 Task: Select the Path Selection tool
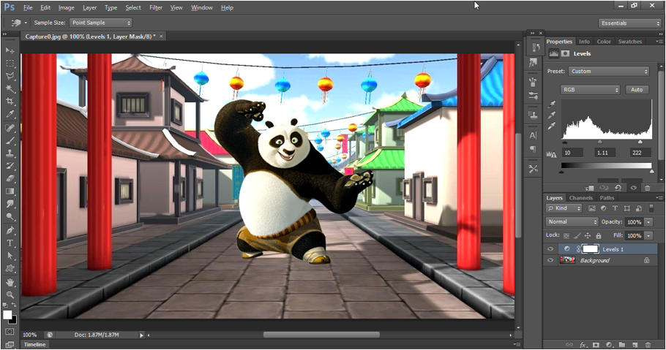(10, 256)
